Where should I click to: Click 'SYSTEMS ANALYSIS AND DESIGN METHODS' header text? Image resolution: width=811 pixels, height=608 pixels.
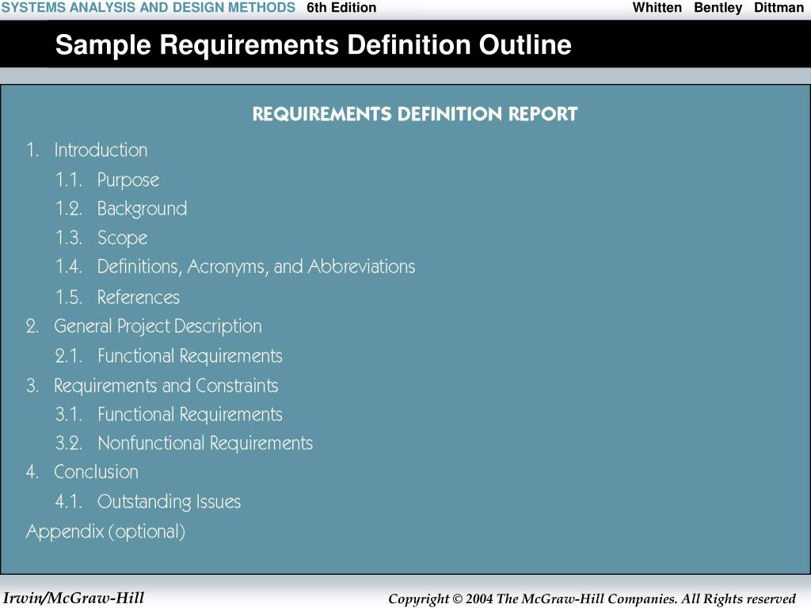coord(148,8)
